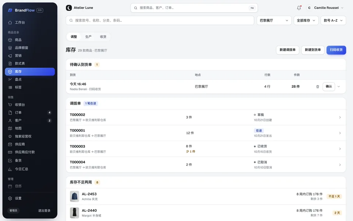The image size is (353, 221).
Task: Click 28 件 count in receipt row
Action: pos(295,87)
